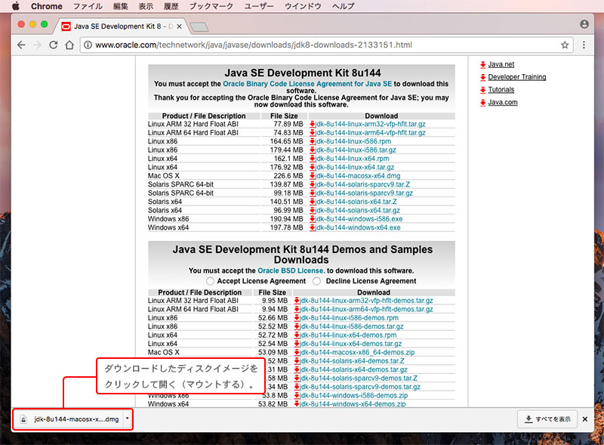Close the Java SE Development Kit tab
Viewport: 604px width, 445px height.
[x=179, y=26]
